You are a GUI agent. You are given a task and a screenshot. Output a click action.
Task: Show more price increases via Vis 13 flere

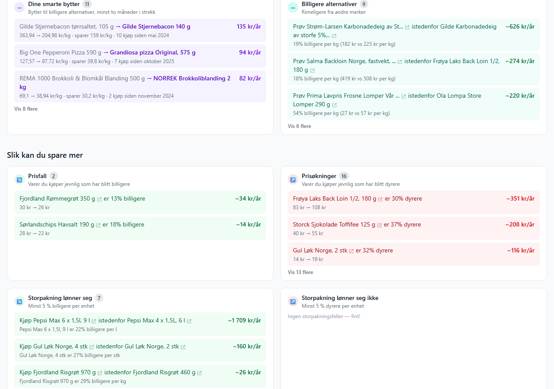point(300,272)
